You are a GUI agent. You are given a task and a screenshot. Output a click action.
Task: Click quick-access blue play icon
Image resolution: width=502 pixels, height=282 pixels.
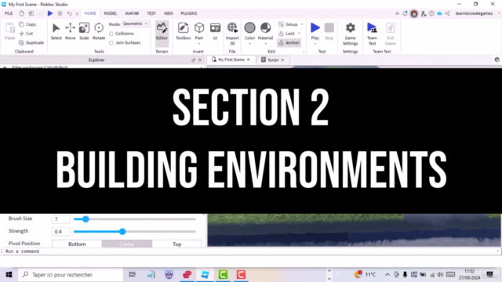pos(50,13)
